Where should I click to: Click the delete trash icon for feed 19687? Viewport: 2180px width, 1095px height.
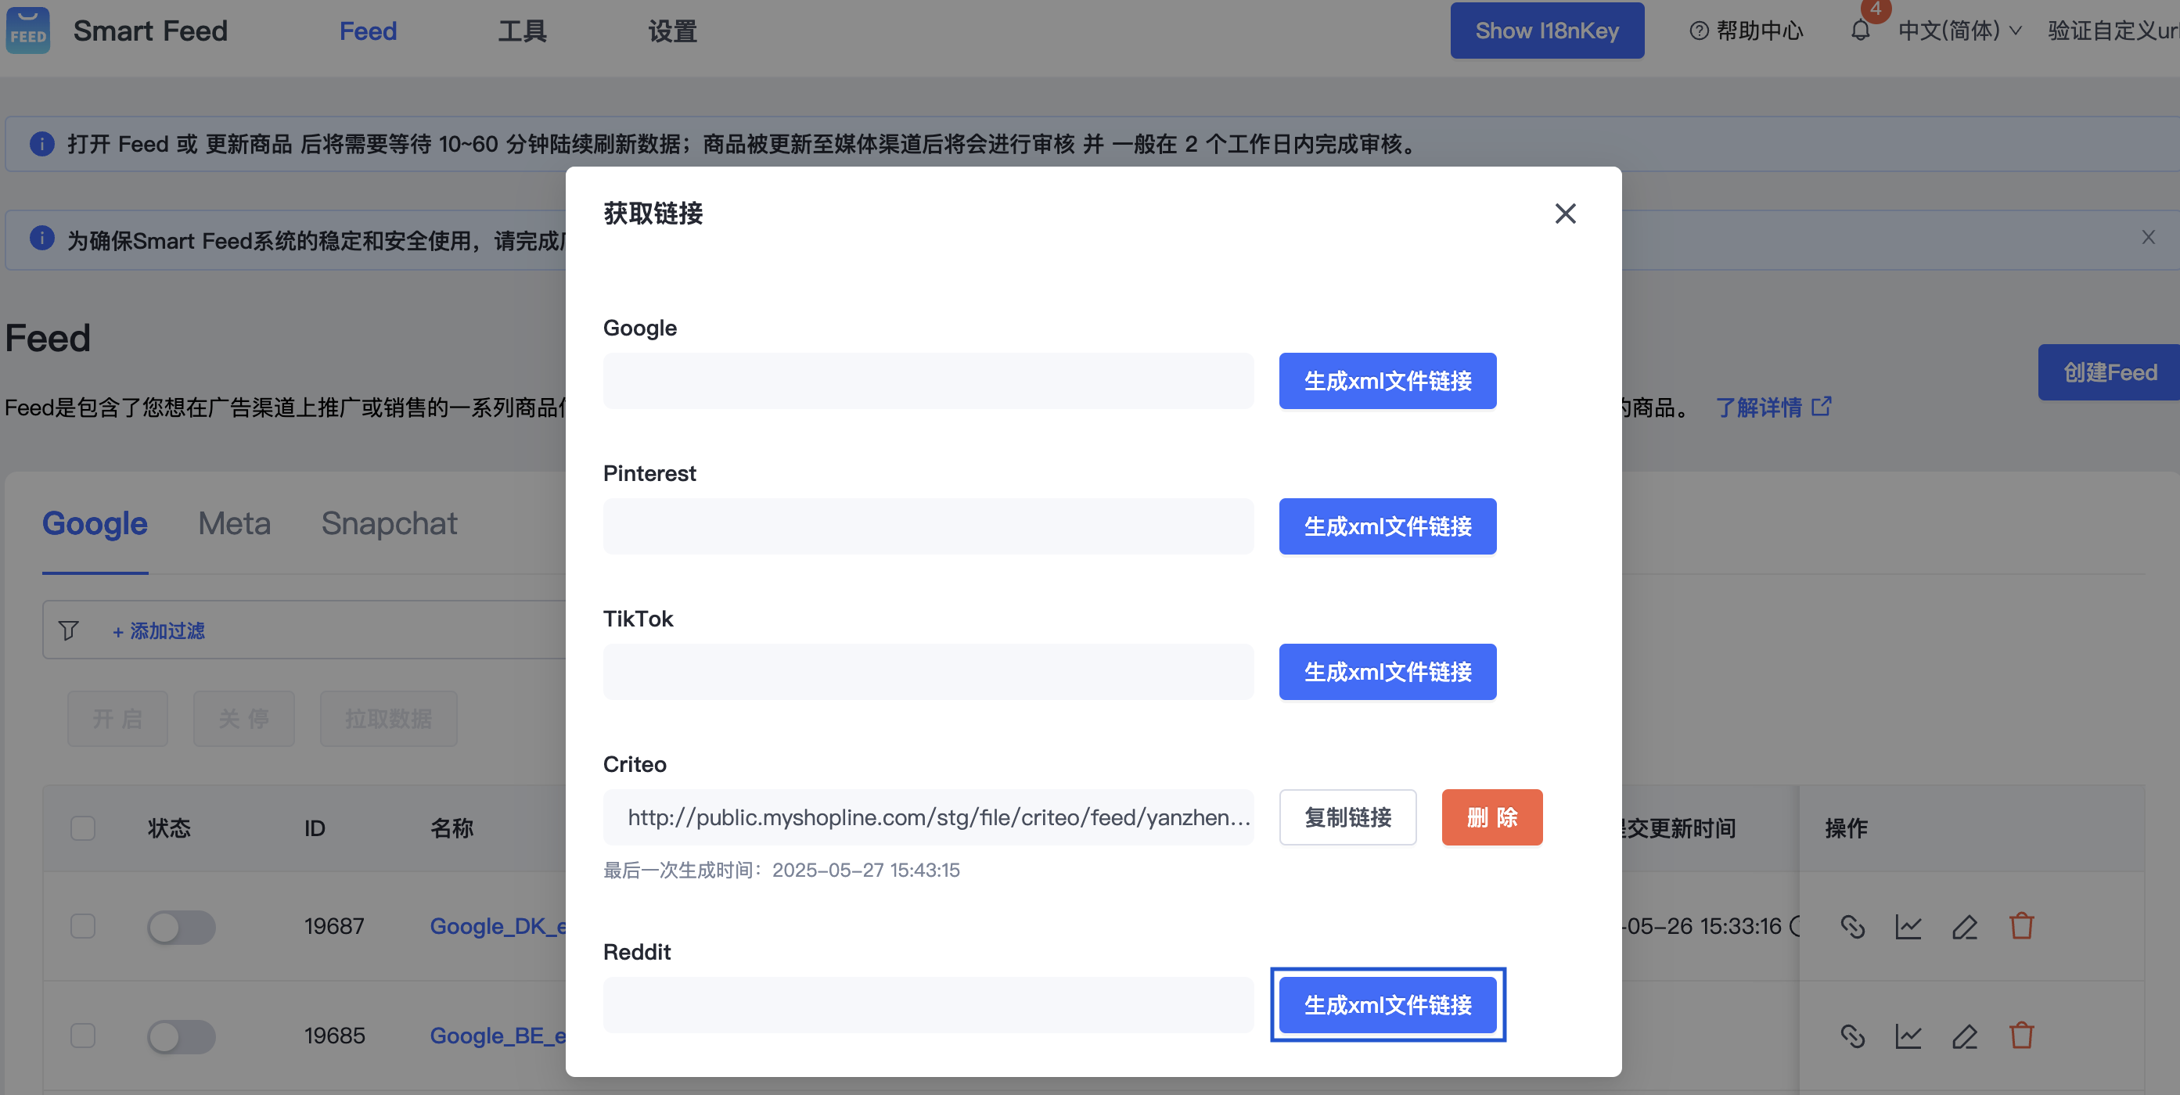[2022, 926]
